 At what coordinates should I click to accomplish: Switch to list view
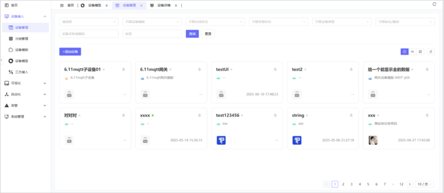coord(412,51)
